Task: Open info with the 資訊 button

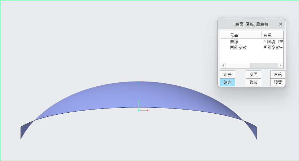Action: point(277,74)
